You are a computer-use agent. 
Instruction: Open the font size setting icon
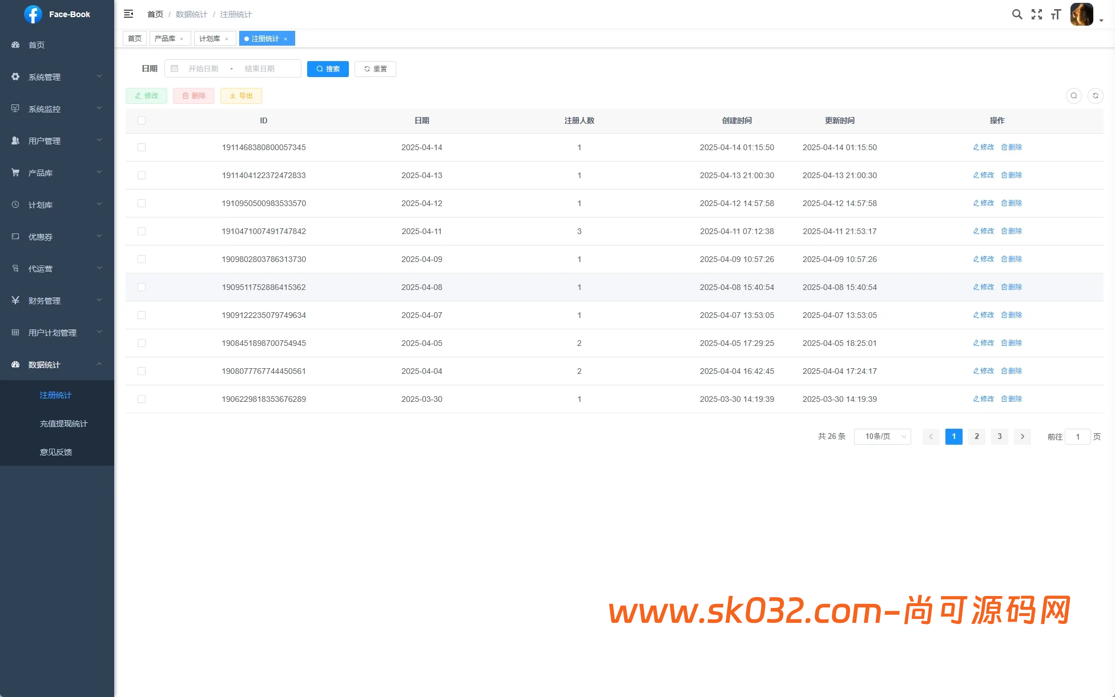click(x=1056, y=14)
